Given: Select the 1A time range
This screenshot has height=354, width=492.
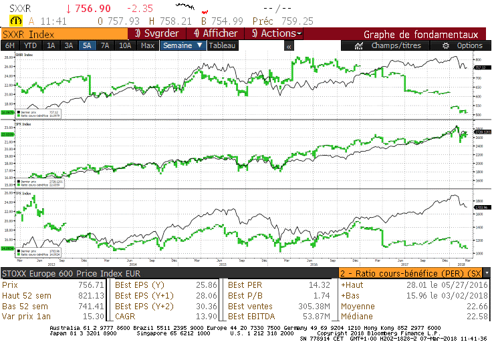Looking at the screenshot, I should (x=51, y=46).
